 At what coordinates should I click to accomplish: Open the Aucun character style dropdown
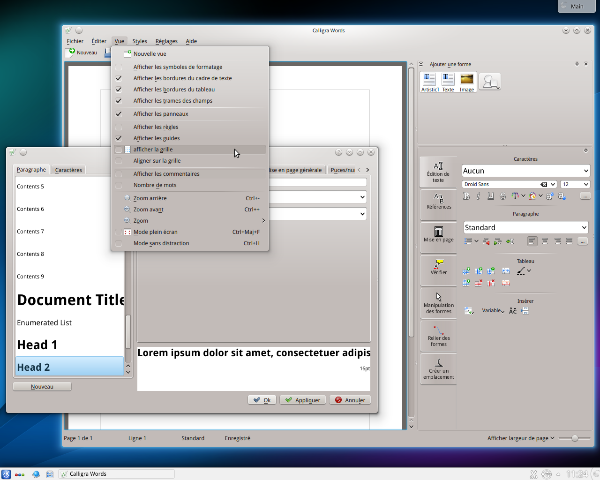525,171
